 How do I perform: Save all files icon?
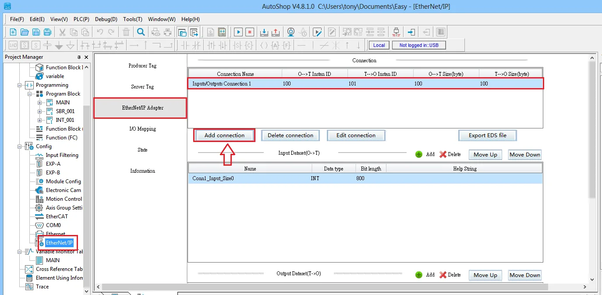47,32
